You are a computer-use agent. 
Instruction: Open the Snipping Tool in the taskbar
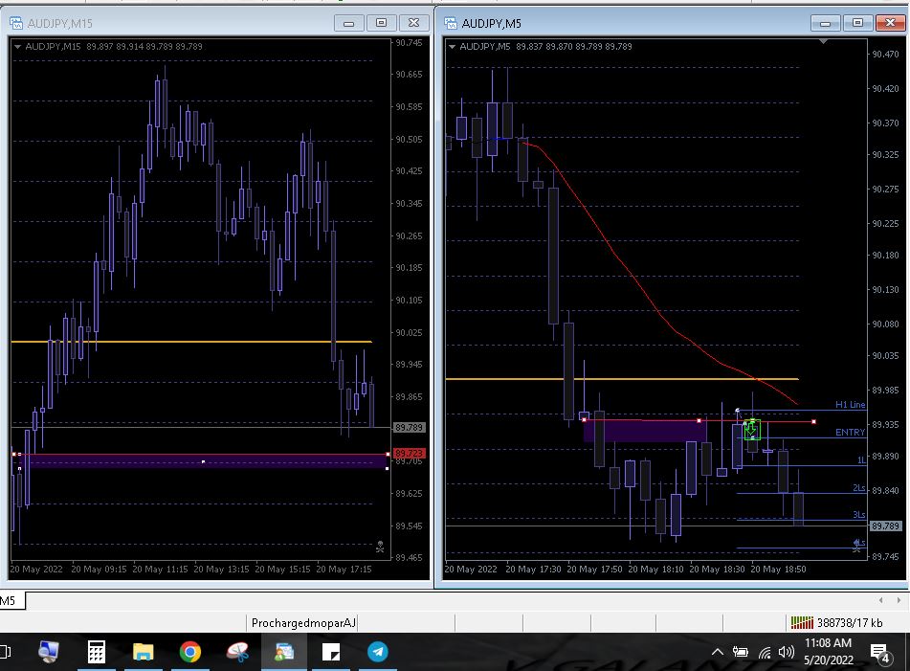coord(237,653)
